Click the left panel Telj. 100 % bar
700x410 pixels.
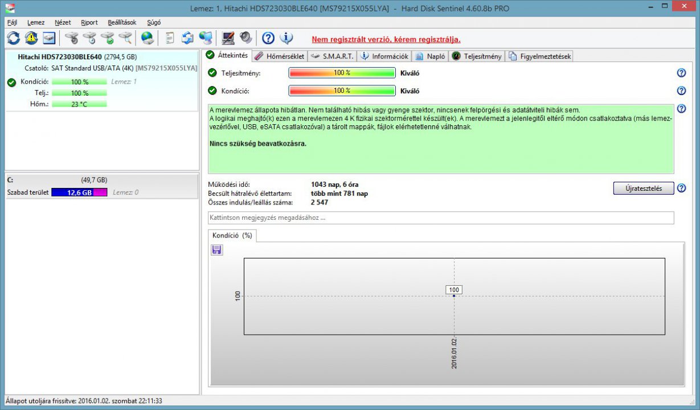[x=79, y=93]
